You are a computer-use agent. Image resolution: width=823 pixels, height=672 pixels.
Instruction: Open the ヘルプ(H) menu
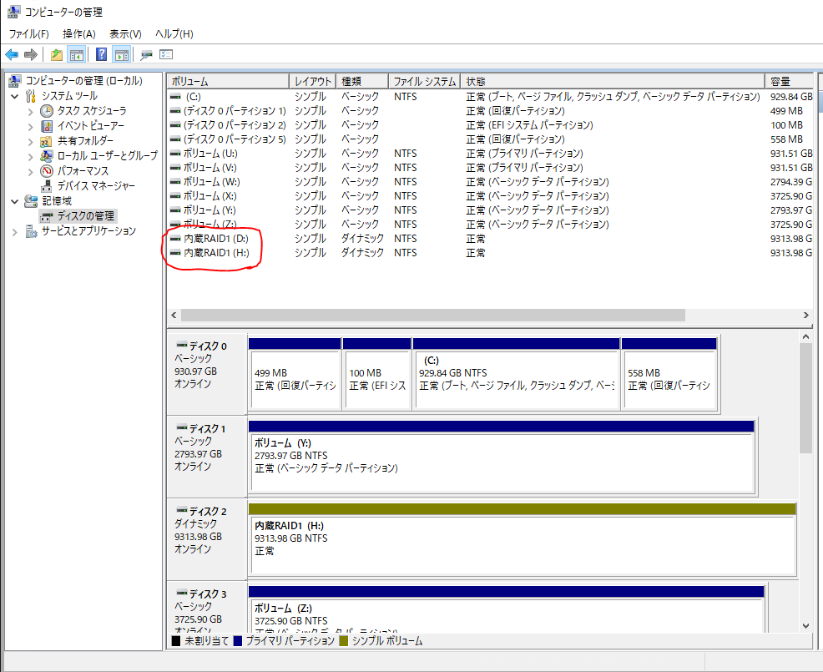[174, 34]
